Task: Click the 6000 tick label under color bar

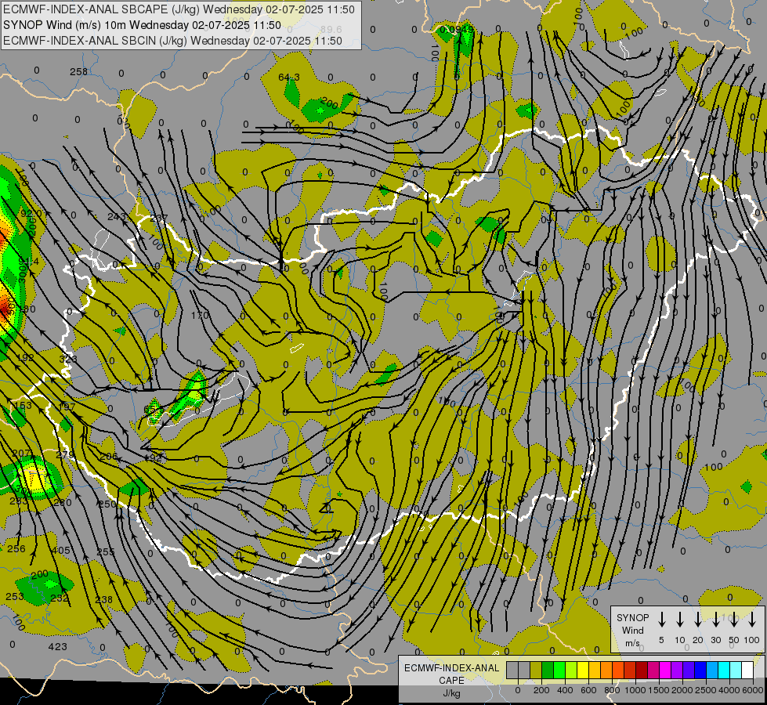Action: tap(753, 690)
